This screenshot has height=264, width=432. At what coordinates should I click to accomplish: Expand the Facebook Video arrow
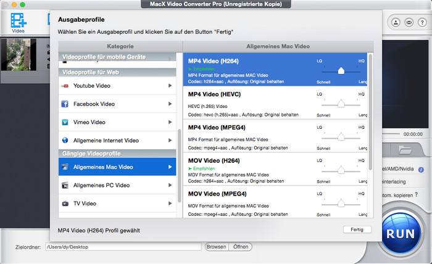[170, 104]
